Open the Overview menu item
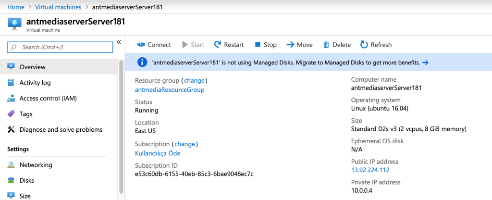 [x=59, y=67]
